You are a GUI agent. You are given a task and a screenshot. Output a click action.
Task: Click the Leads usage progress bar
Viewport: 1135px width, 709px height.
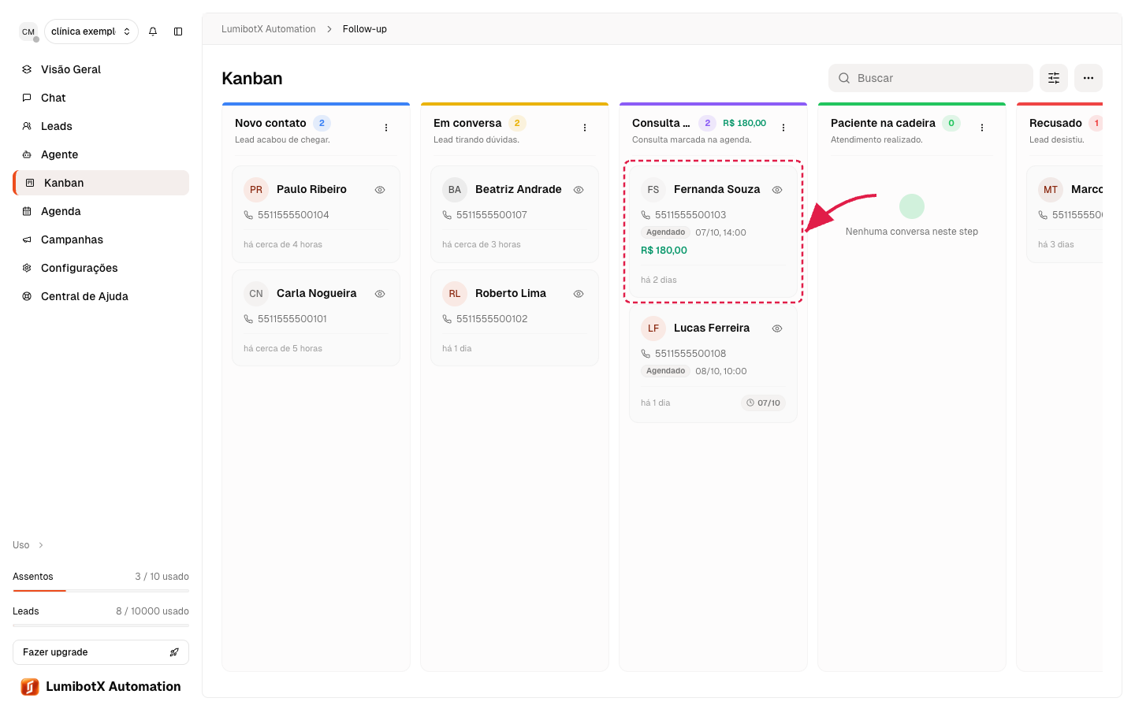point(101,625)
